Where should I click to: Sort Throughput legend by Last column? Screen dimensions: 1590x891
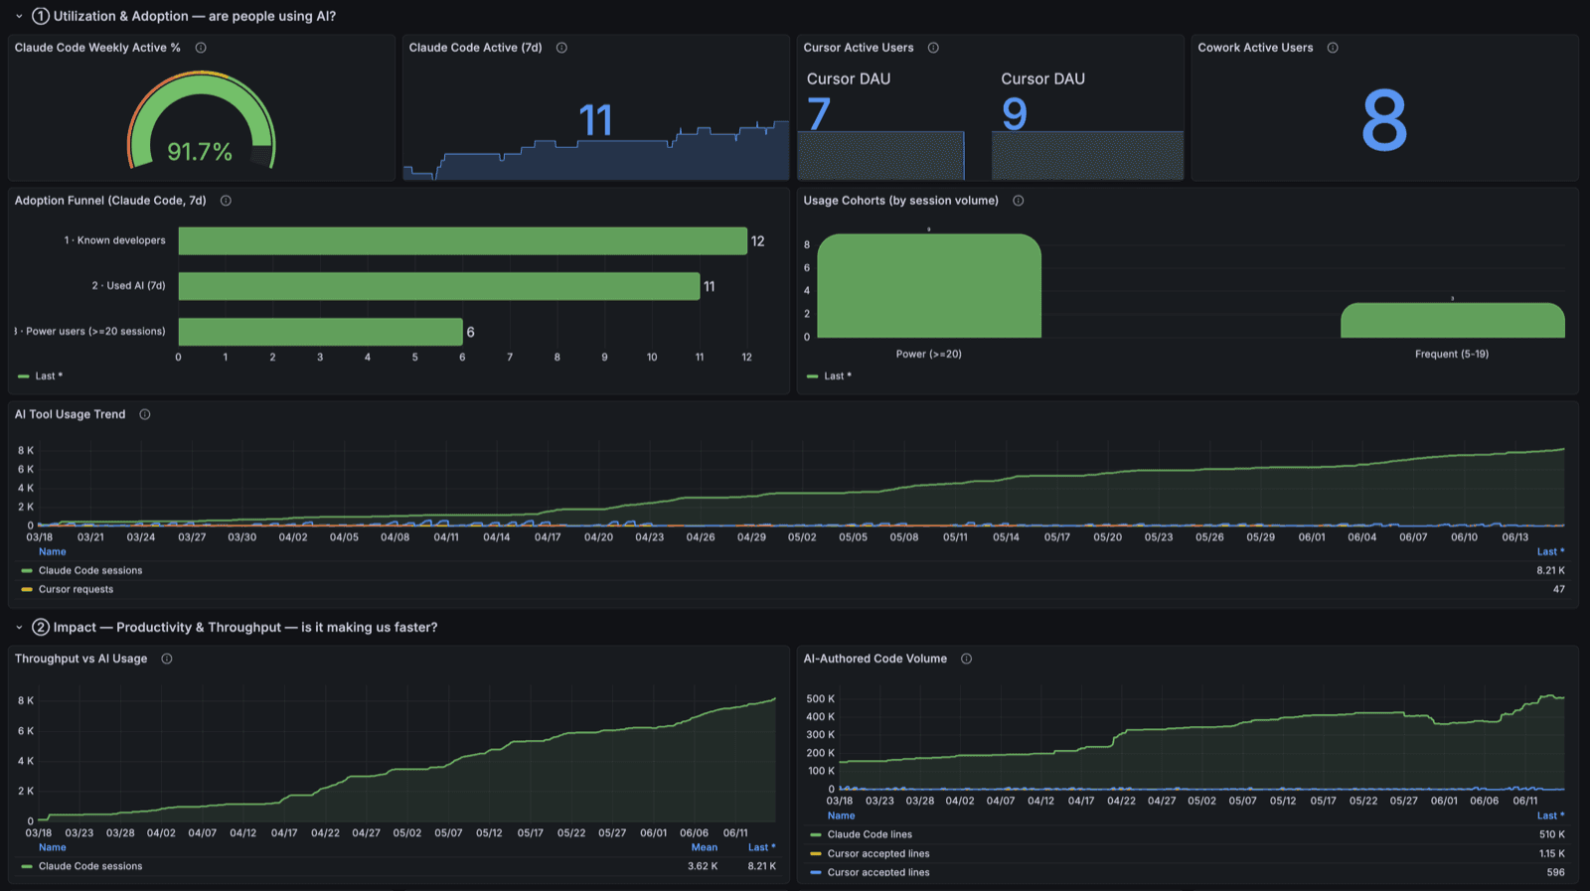(x=762, y=848)
